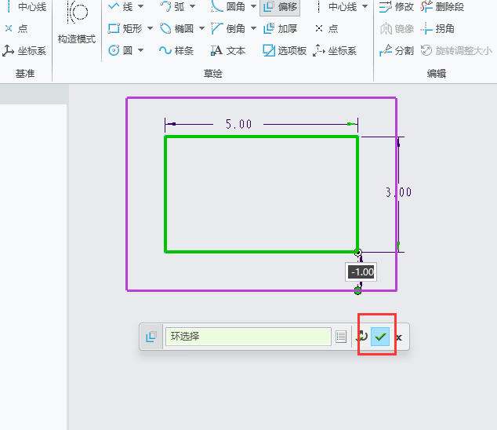Expand the Chamfer dropdown arrow

253,28
